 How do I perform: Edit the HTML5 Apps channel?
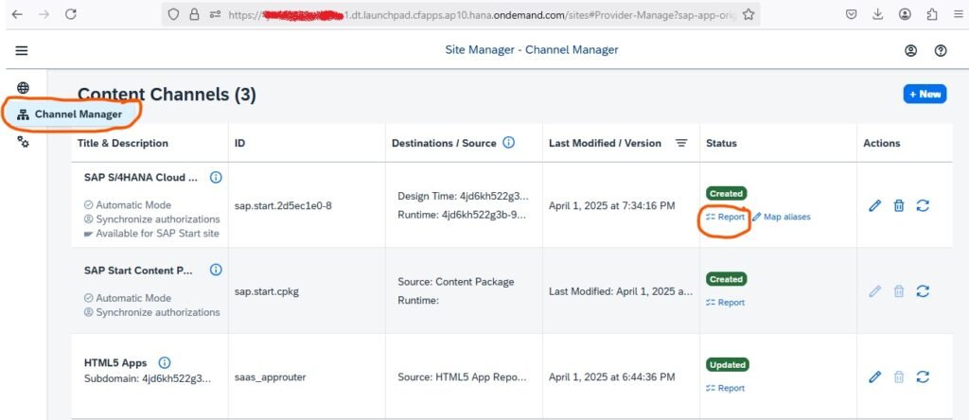[874, 376]
